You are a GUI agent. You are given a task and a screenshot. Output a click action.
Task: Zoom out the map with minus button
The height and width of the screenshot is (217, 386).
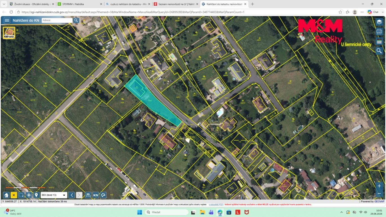tap(379, 194)
